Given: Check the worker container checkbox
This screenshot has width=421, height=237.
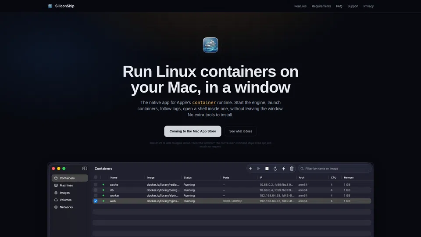Looking at the screenshot, I should coord(96,195).
